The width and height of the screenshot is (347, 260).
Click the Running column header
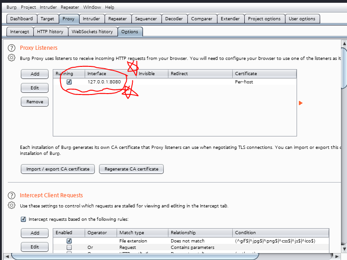point(69,74)
